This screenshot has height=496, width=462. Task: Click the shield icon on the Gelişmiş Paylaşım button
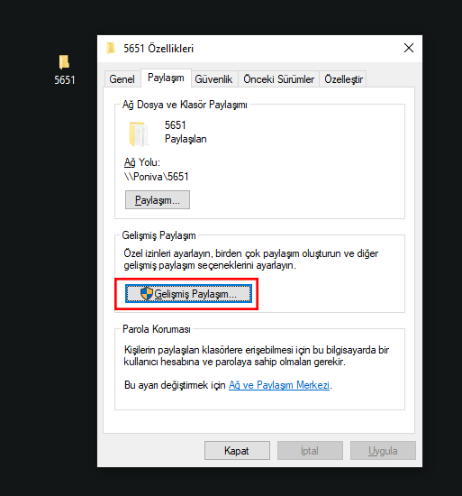click(x=147, y=294)
